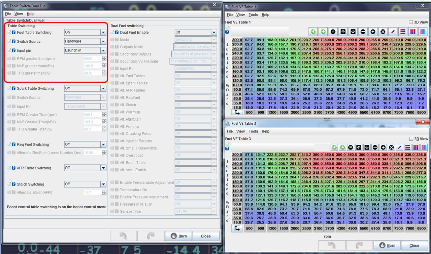Click Close button in Fuel VE Table 3 window

(414, 245)
